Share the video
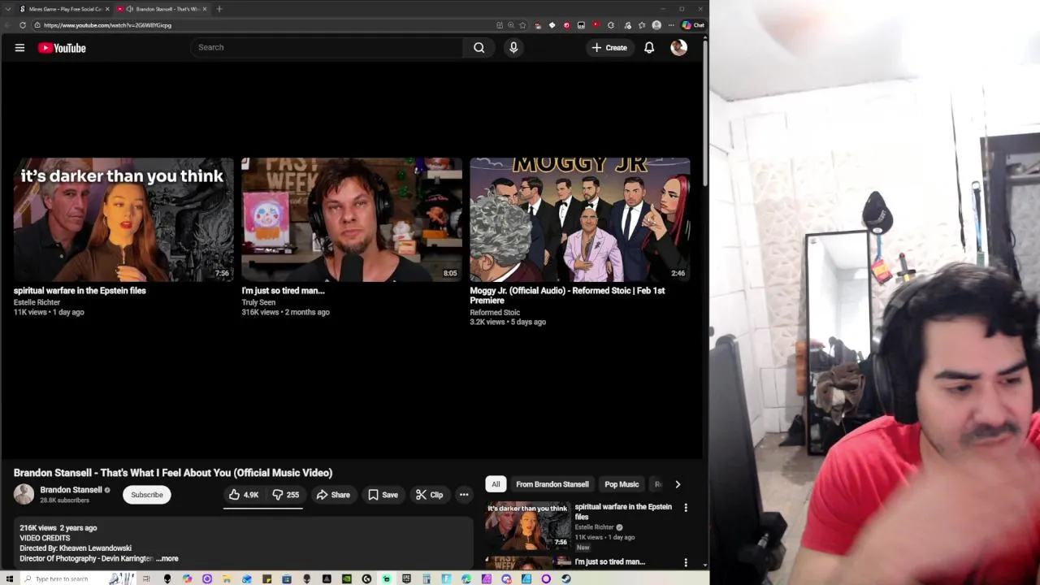Viewport: 1040px width, 585px height. 333,495
